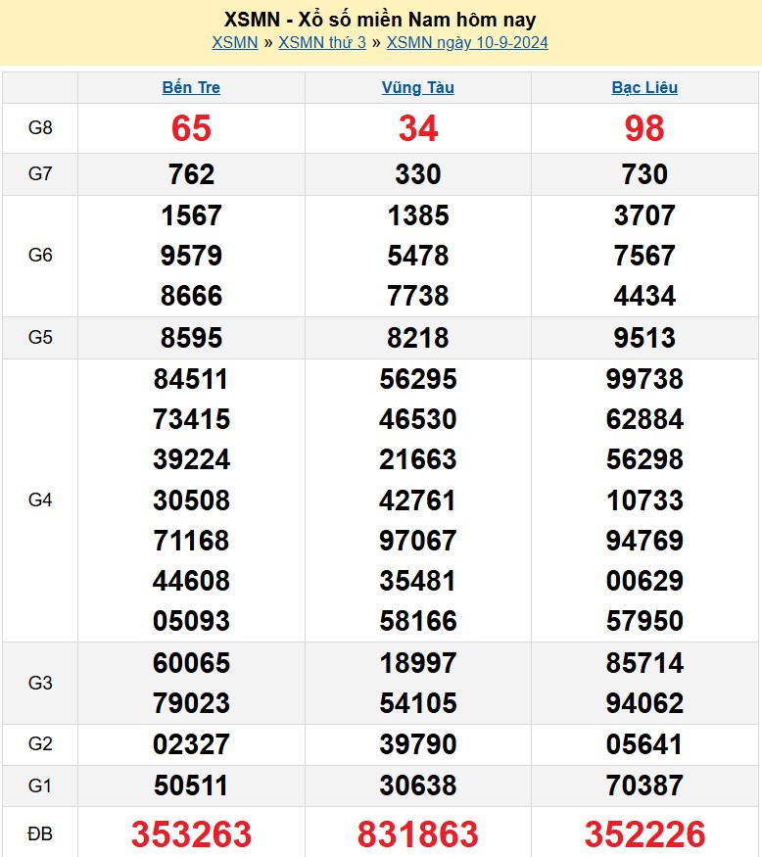Select the G7 number 730
The image size is (762, 857).
point(644,174)
